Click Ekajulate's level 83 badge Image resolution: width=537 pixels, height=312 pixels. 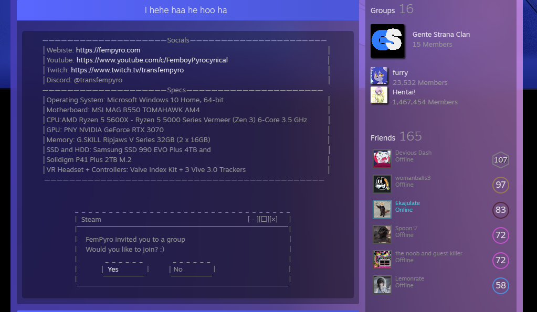pyautogui.click(x=501, y=210)
